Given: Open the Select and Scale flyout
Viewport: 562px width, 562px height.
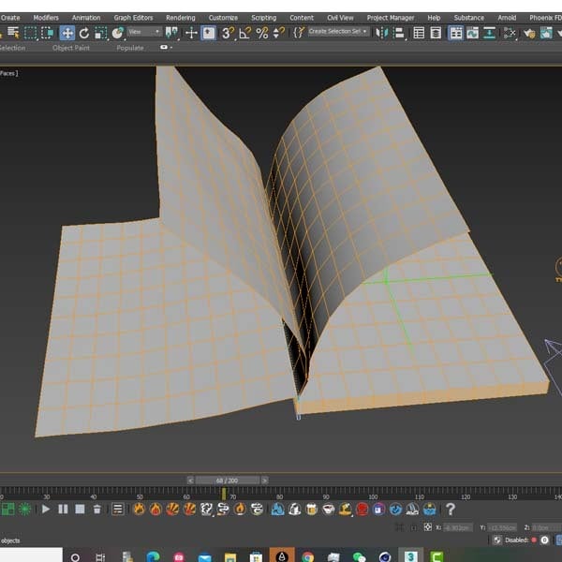Looking at the screenshot, I should click(101, 33).
